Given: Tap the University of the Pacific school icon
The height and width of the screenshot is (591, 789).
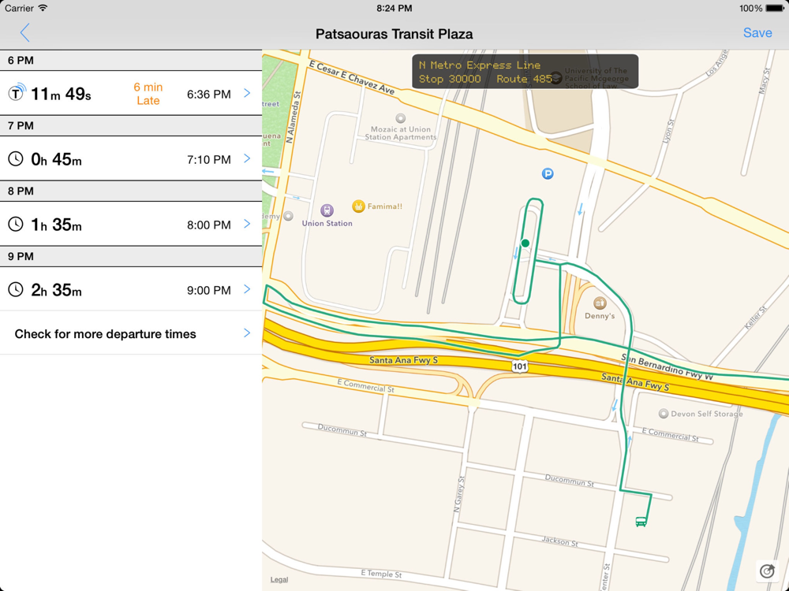Looking at the screenshot, I should (555, 78).
